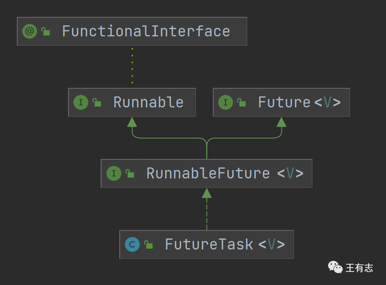Click the WeChat logo in the watermark
386x285 pixels.
(x=335, y=267)
